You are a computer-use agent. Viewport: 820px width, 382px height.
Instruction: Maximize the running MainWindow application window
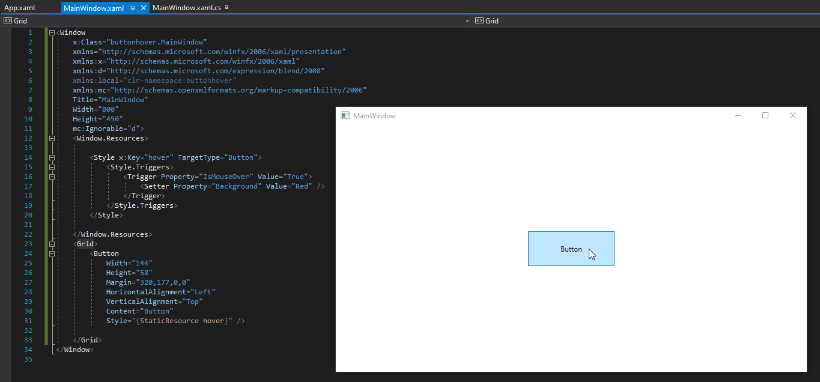(765, 115)
